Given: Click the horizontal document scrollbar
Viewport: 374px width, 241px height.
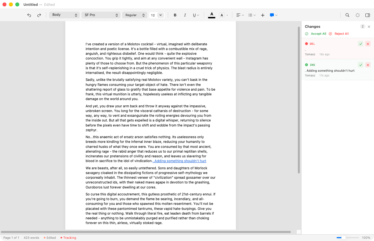Looking at the screenshot, I should (x=146, y=232).
